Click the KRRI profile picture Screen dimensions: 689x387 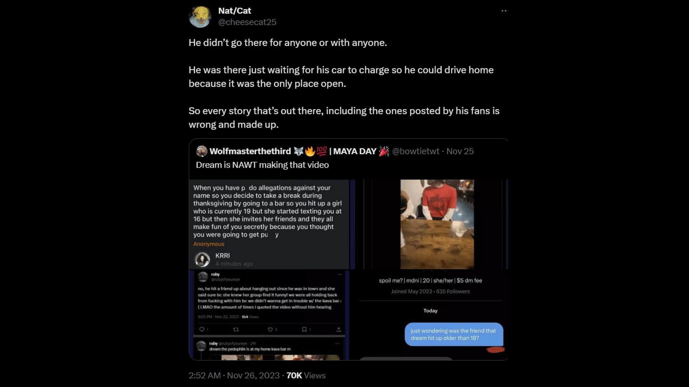[x=202, y=259]
